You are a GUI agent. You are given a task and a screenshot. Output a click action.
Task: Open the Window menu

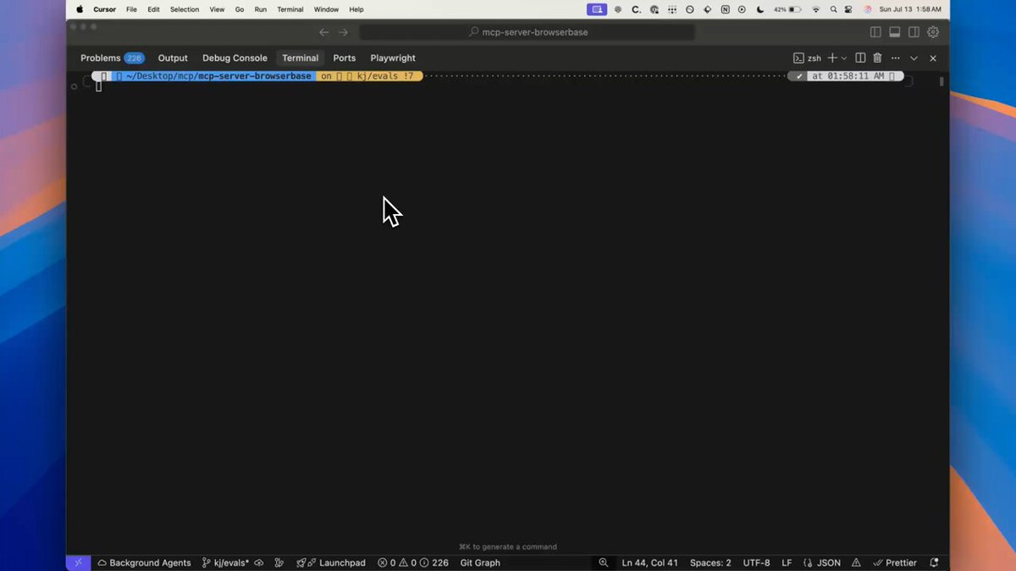326,9
